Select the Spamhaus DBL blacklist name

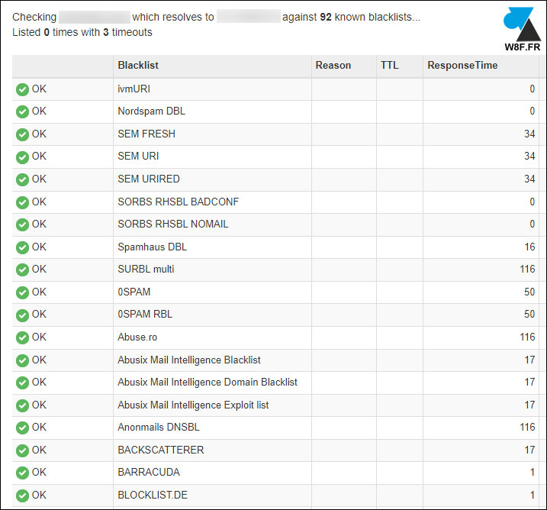152,247
